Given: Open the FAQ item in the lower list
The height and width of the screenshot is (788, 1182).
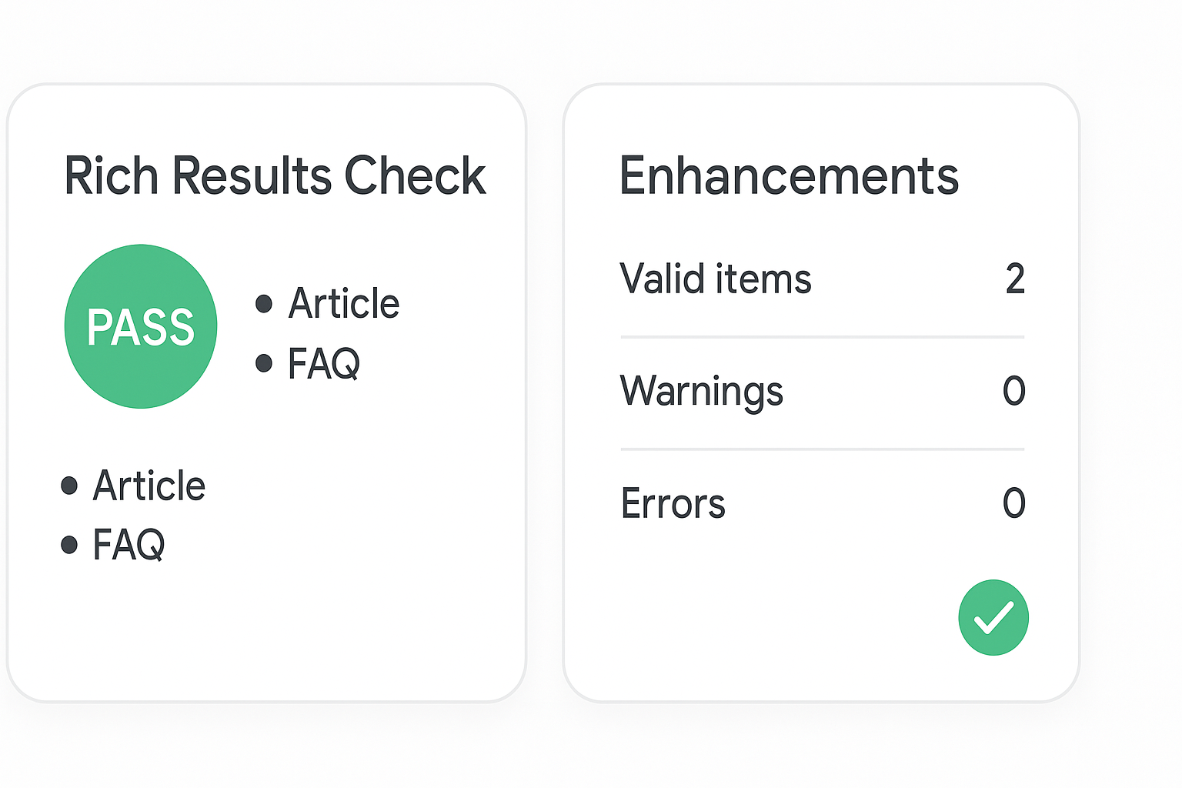Looking at the screenshot, I should (x=129, y=545).
